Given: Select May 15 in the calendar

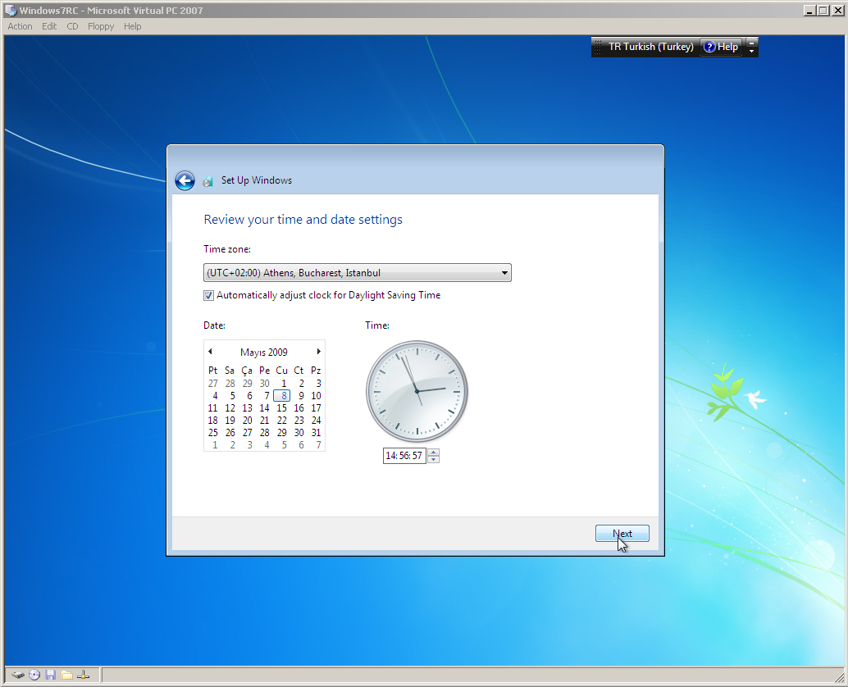Looking at the screenshot, I should pyautogui.click(x=282, y=408).
